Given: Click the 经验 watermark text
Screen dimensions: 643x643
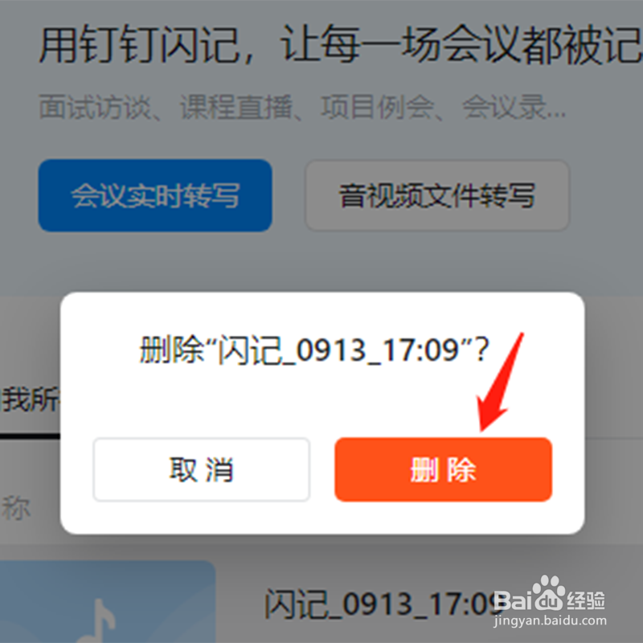Looking at the screenshot, I should (x=587, y=600).
